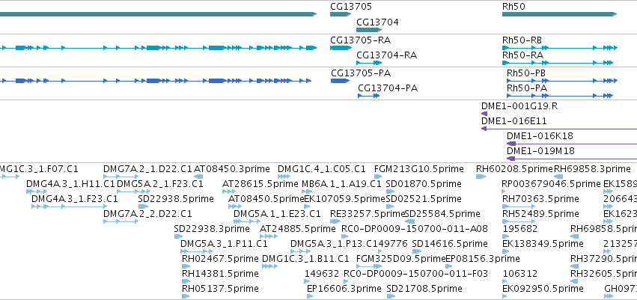Click the Rh50 gene bar

tap(560, 14)
